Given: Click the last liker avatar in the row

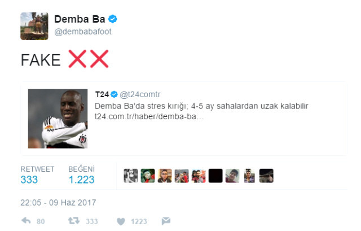Looking at the screenshot, I should click(x=266, y=176).
